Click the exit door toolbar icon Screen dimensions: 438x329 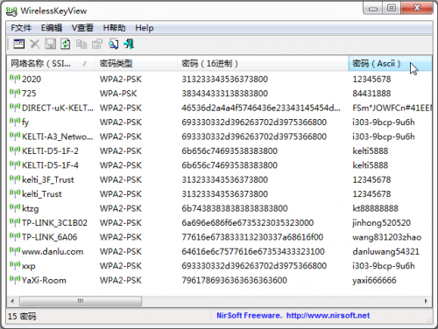pyautogui.click(x=129, y=44)
